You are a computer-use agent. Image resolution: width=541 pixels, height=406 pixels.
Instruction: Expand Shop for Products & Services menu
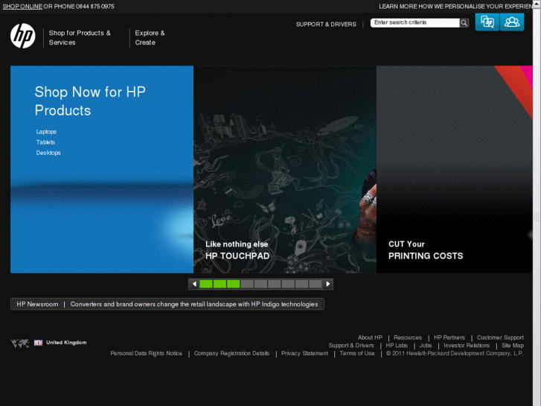(80, 38)
